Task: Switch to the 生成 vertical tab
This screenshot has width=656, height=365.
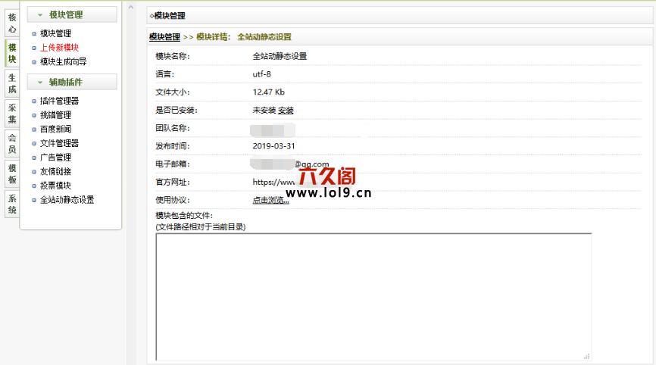Action: 11,83
